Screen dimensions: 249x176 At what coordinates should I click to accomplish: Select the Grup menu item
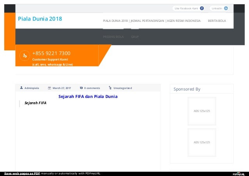(135, 37)
